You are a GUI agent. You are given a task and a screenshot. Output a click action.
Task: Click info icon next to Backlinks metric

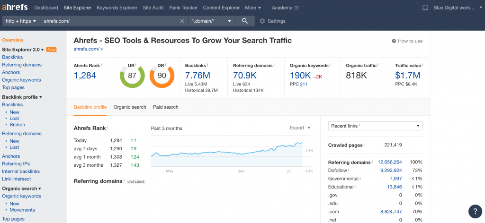tap(207, 65)
